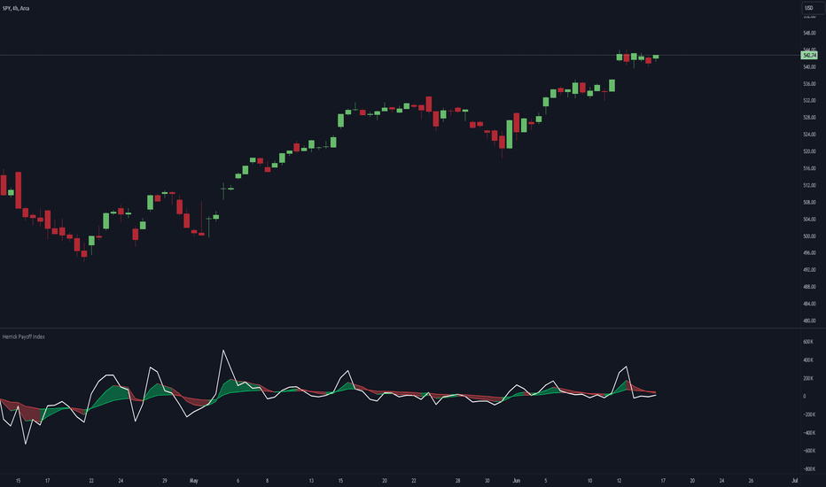Click the 508.00 price scale value
826x487 pixels.
(809, 202)
